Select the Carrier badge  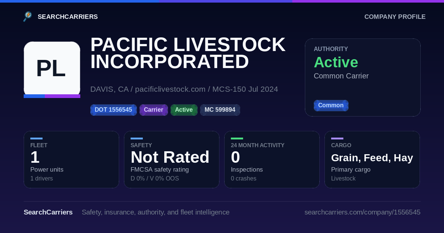click(x=154, y=110)
